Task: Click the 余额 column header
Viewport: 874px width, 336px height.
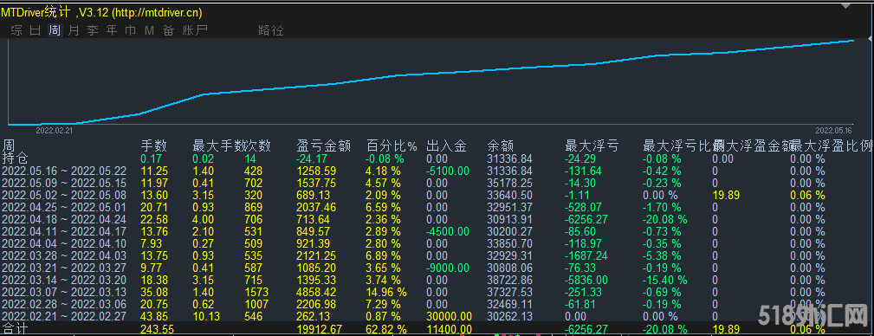Action: (500, 146)
